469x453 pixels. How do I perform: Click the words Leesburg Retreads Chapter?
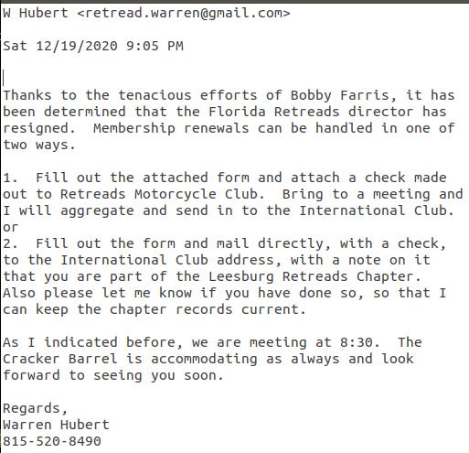pyautogui.click(x=311, y=276)
